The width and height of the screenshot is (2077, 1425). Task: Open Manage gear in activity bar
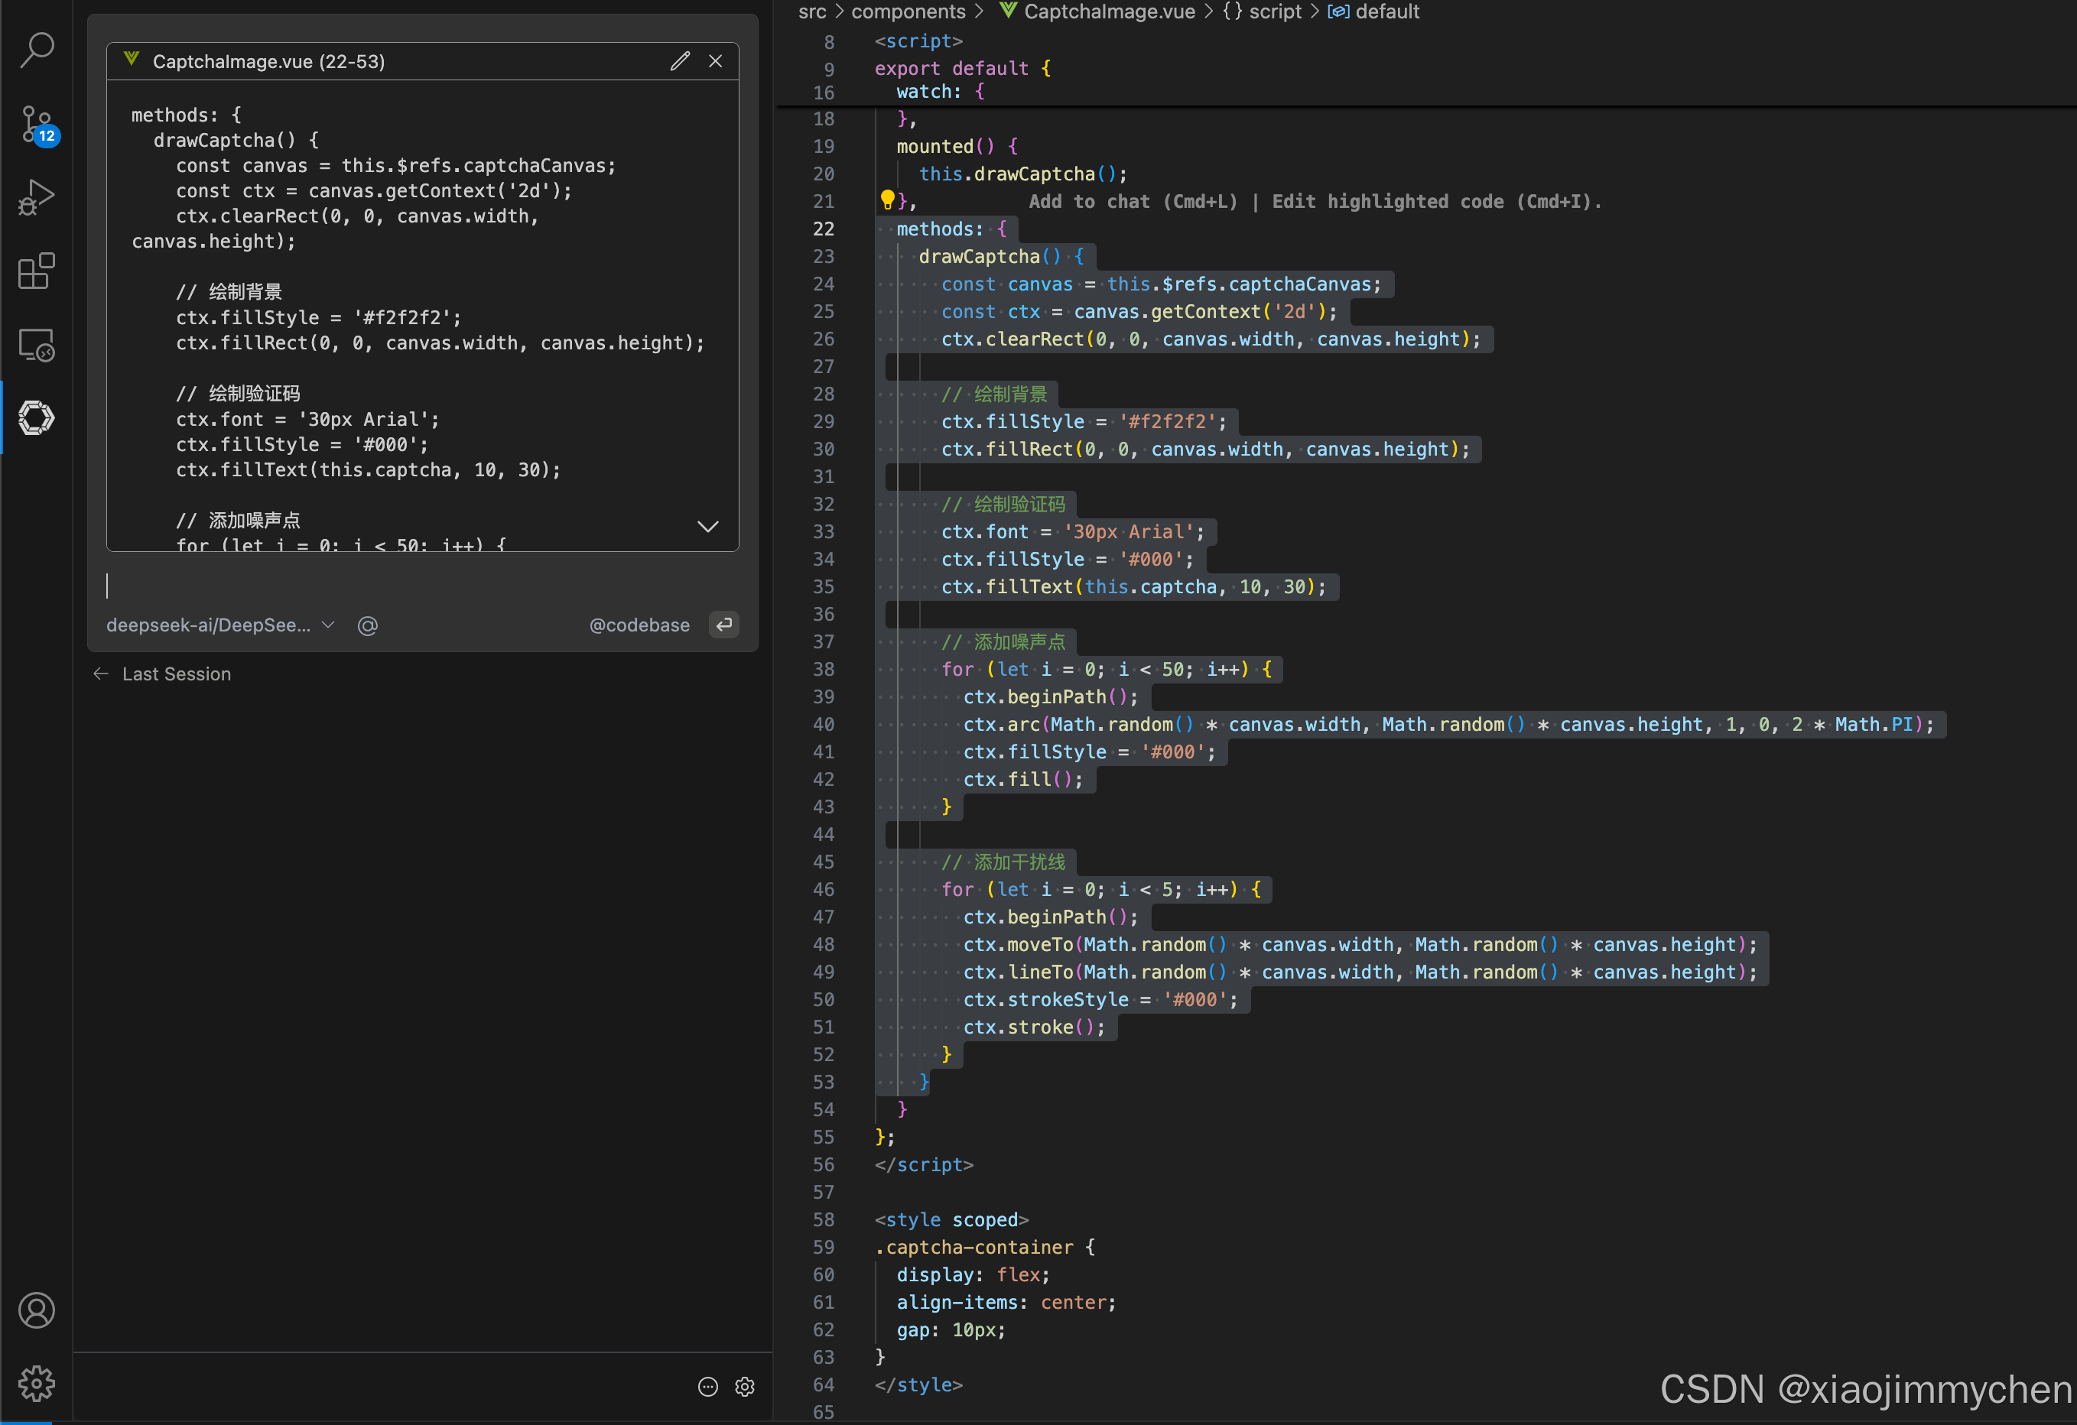37,1382
